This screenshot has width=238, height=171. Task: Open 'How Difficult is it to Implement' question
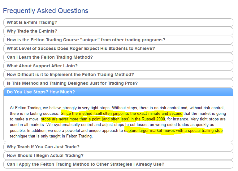coord(118,74)
